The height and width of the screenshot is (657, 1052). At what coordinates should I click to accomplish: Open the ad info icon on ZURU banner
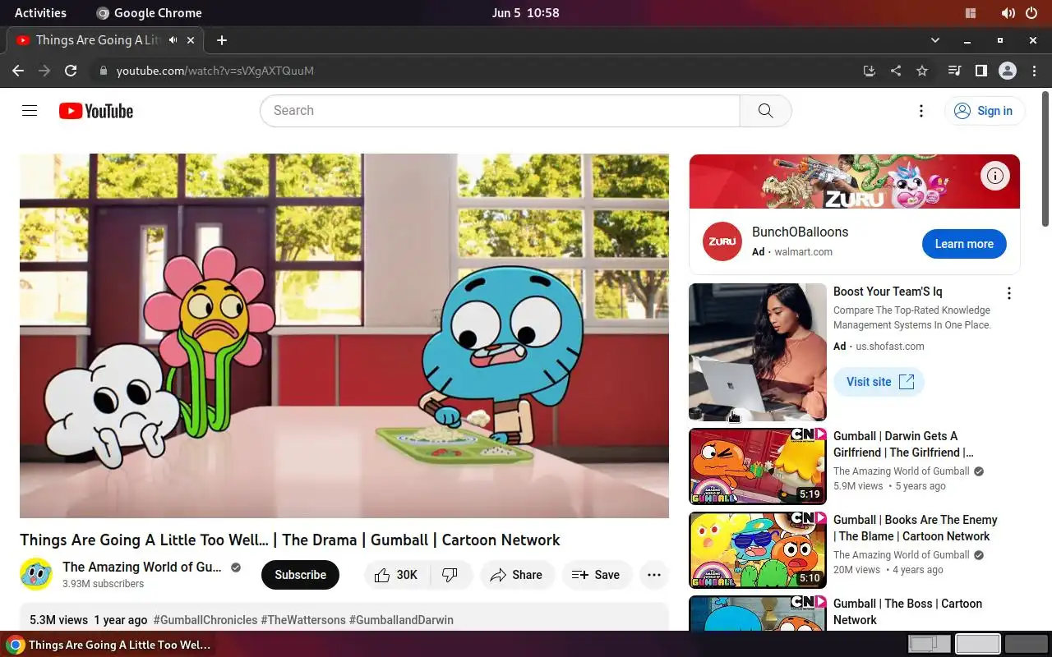pyautogui.click(x=995, y=176)
